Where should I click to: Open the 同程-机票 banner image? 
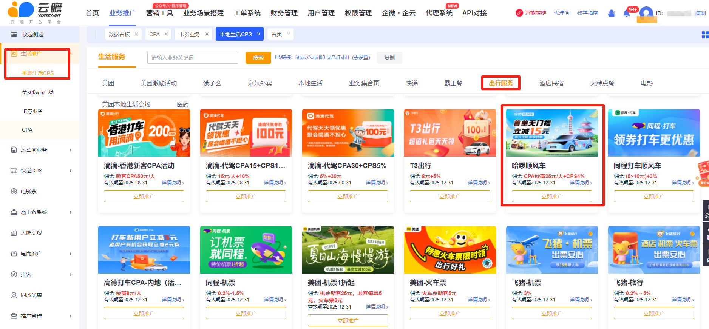click(246, 250)
